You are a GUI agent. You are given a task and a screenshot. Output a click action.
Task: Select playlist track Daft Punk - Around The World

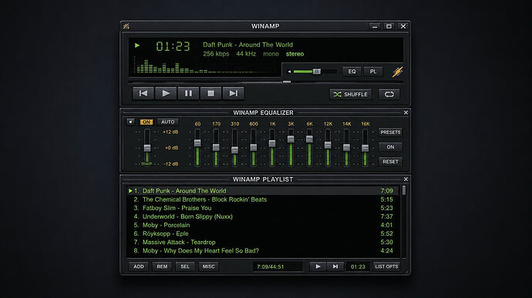(262, 191)
